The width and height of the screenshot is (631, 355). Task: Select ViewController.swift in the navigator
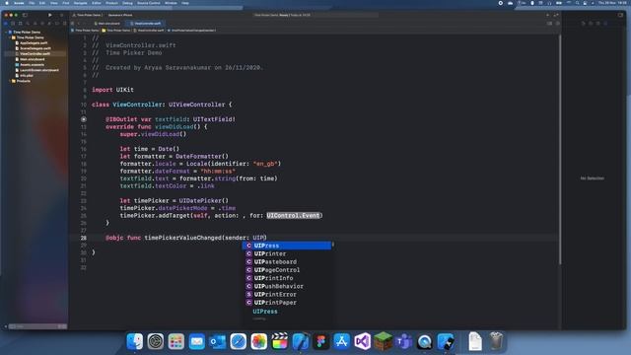35,53
